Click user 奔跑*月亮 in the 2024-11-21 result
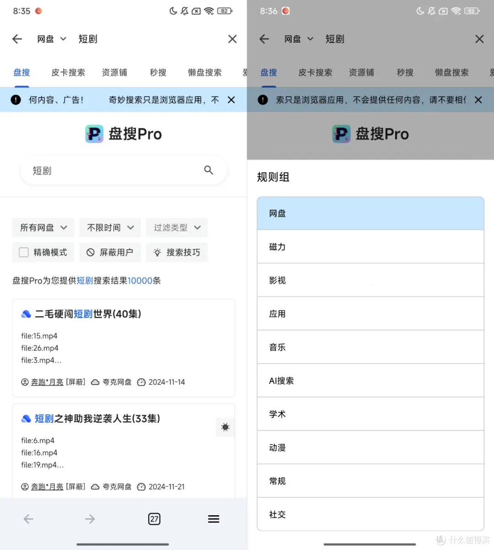Viewport: 494px width, 550px height. 47,486
